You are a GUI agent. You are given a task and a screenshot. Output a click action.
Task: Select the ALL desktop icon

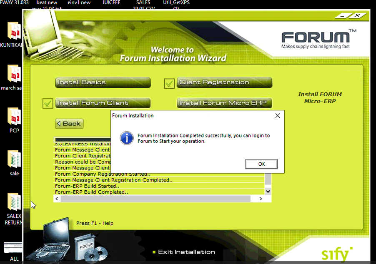[x=14, y=251]
